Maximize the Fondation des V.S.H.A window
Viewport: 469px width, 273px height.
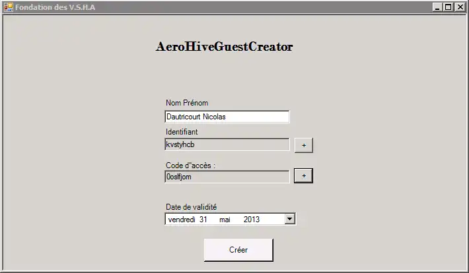pyautogui.click(x=448, y=7)
